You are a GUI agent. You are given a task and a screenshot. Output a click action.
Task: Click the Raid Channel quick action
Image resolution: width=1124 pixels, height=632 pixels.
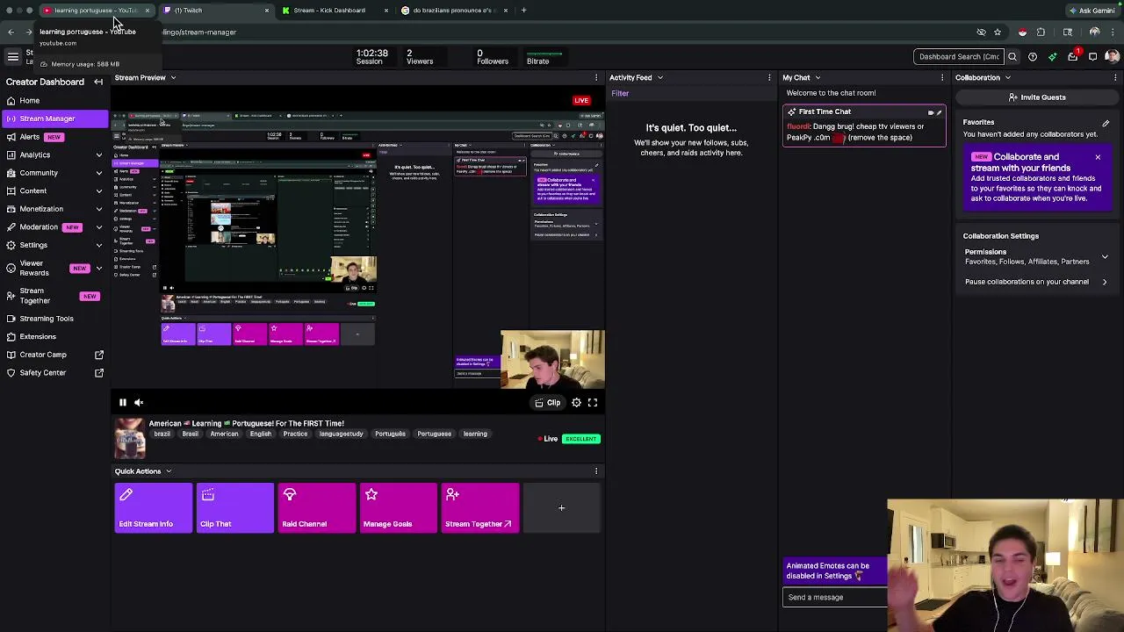click(316, 508)
